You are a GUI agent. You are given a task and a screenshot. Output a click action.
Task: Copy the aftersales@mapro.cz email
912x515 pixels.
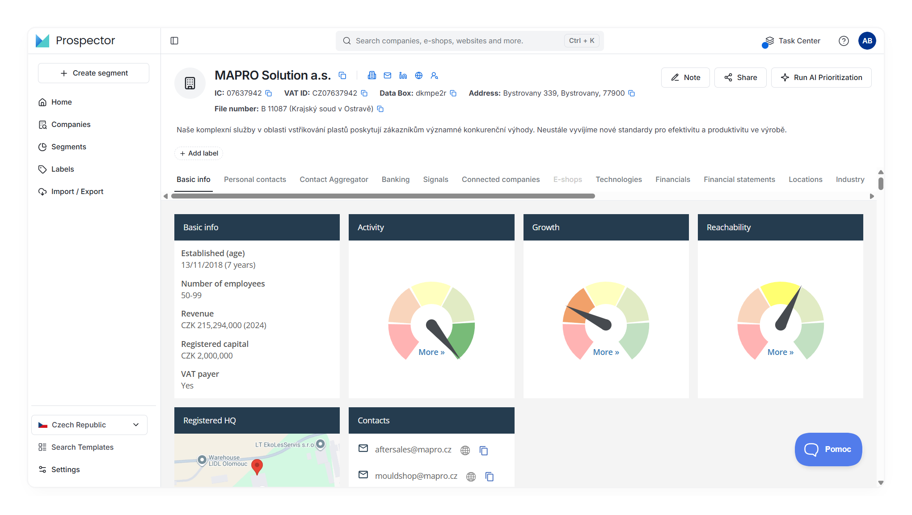pyautogui.click(x=484, y=451)
